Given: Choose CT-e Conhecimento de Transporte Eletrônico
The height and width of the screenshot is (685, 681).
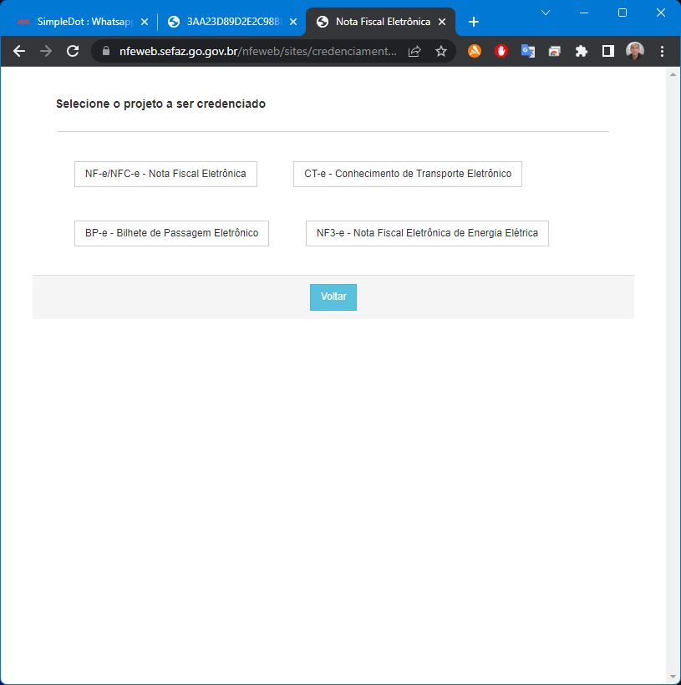Looking at the screenshot, I should pyautogui.click(x=407, y=174).
